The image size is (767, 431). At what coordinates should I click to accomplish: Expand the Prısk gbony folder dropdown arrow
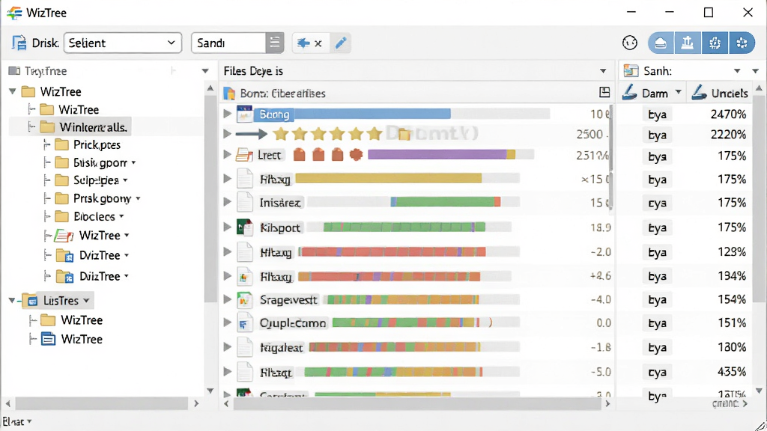pos(138,198)
